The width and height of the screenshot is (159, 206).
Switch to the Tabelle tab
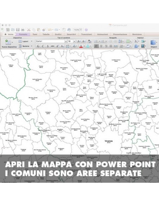[46, 34]
